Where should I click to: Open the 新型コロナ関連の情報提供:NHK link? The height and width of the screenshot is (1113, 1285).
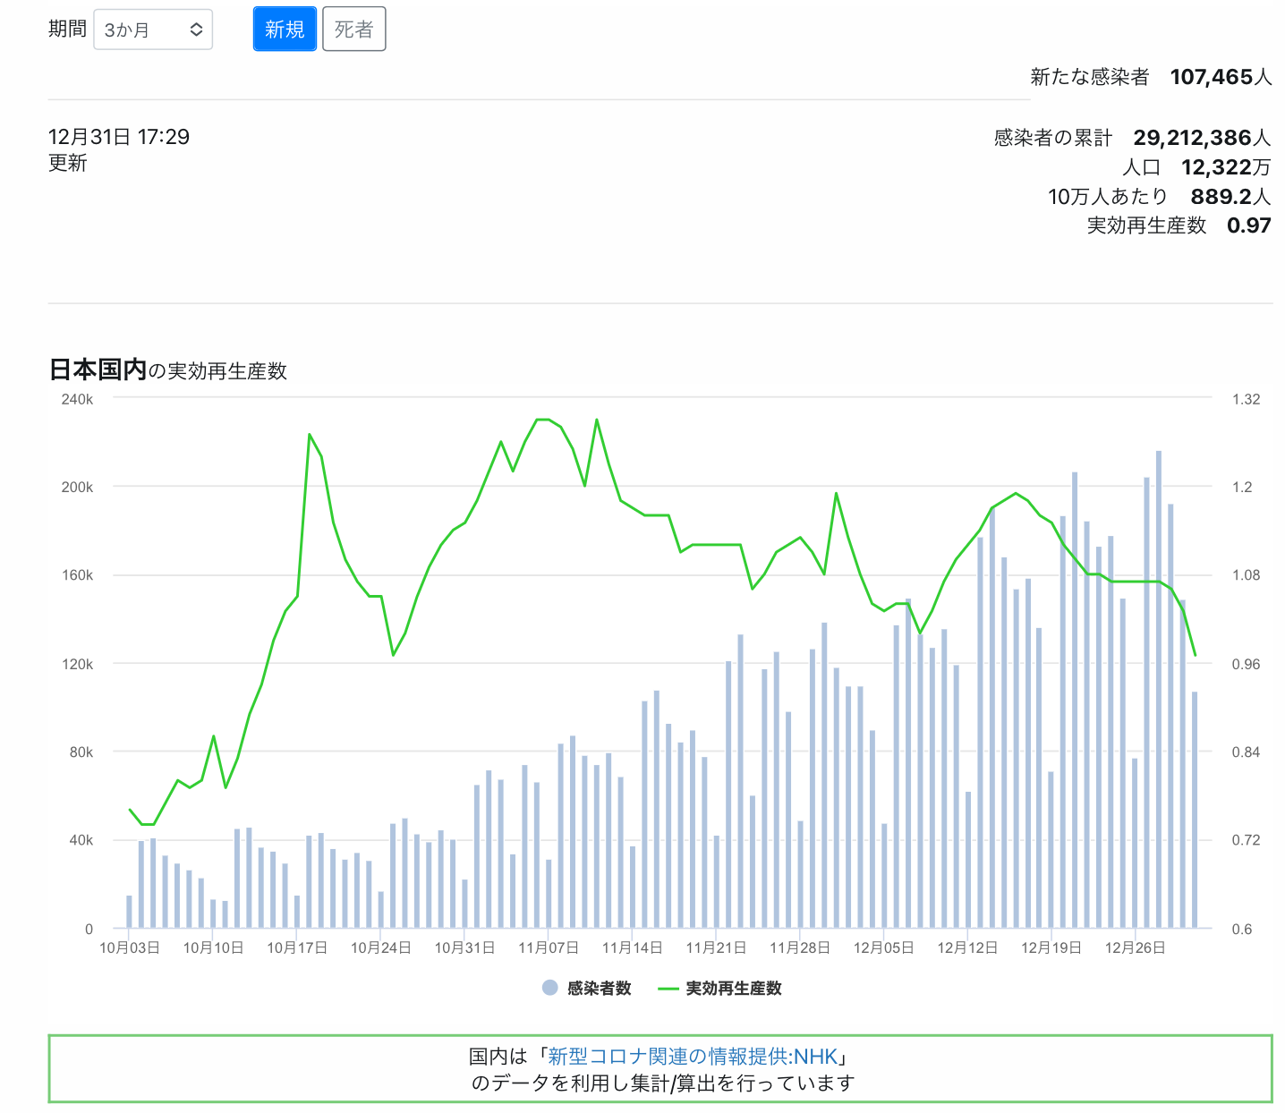(x=693, y=1057)
